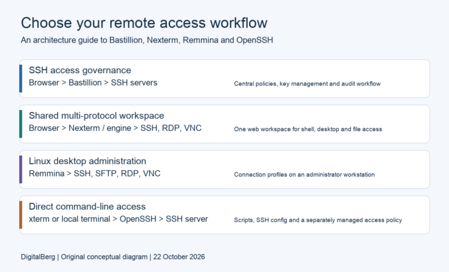Select the 'Shared multi-protocol workspace' heading
449x272 pixels.
coord(97,116)
